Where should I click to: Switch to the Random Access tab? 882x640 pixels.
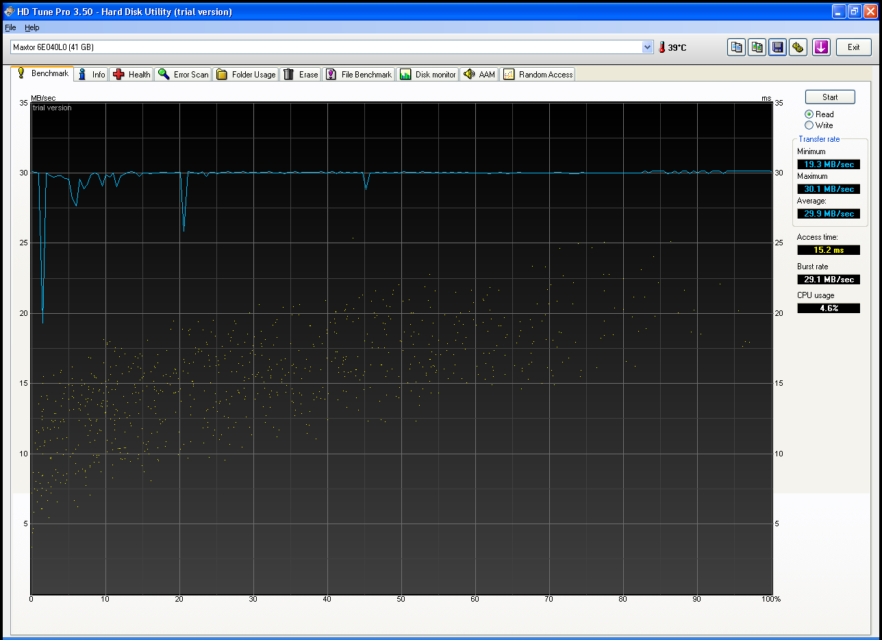click(537, 75)
